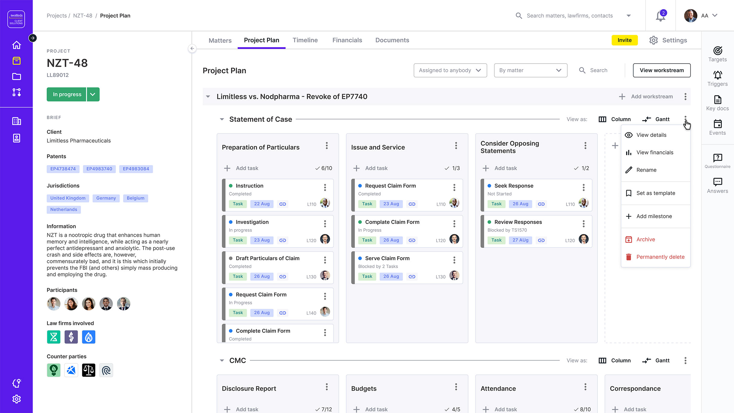Open CMC workstream three-dot menu
Image resolution: width=734 pixels, height=413 pixels.
point(685,360)
